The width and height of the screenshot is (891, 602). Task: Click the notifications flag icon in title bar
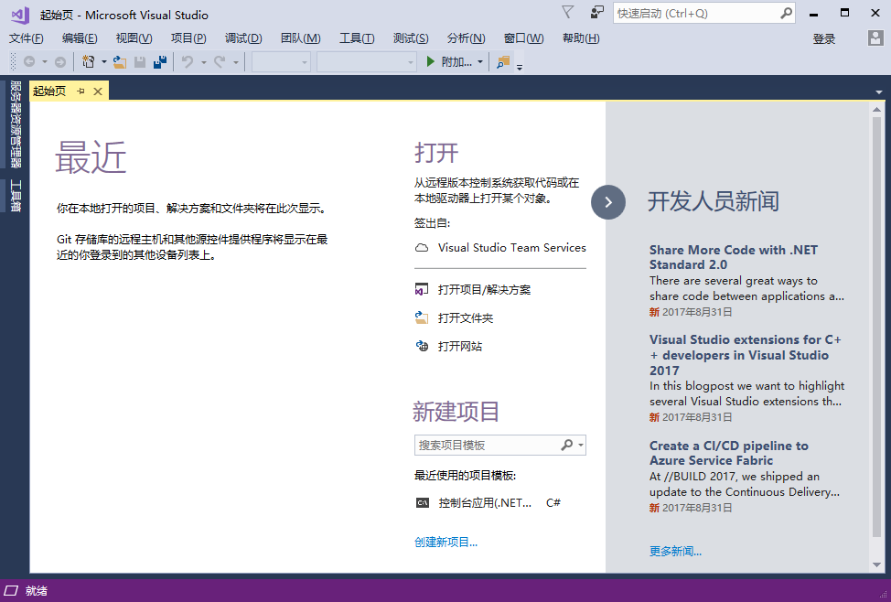[x=567, y=13]
